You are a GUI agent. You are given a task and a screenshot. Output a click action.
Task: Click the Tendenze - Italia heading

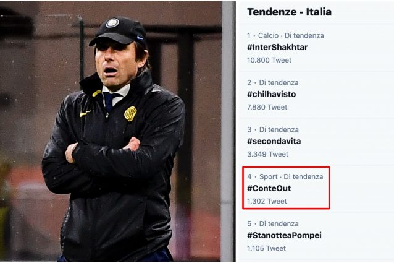(289, 12)
